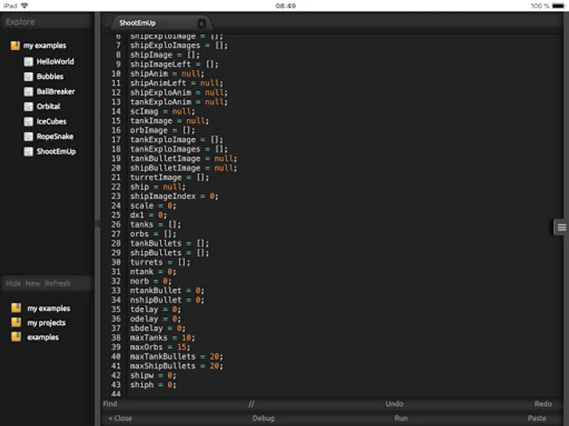Click the ShootEmUp file icon in the explorer

tap(28, 151)
